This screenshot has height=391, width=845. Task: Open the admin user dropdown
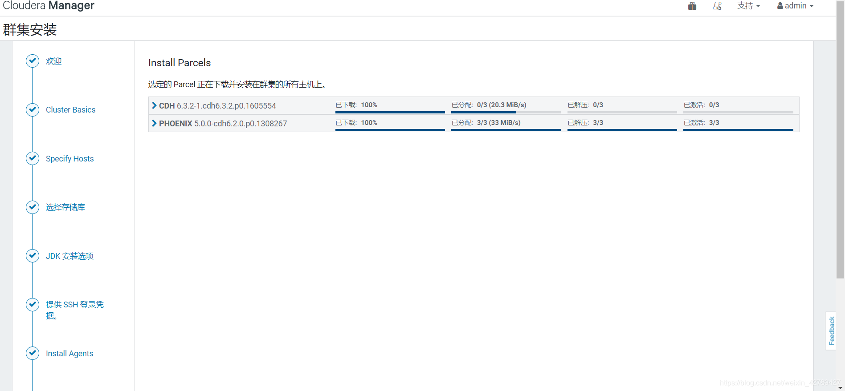pyautogui.click(x=796, y=6)
